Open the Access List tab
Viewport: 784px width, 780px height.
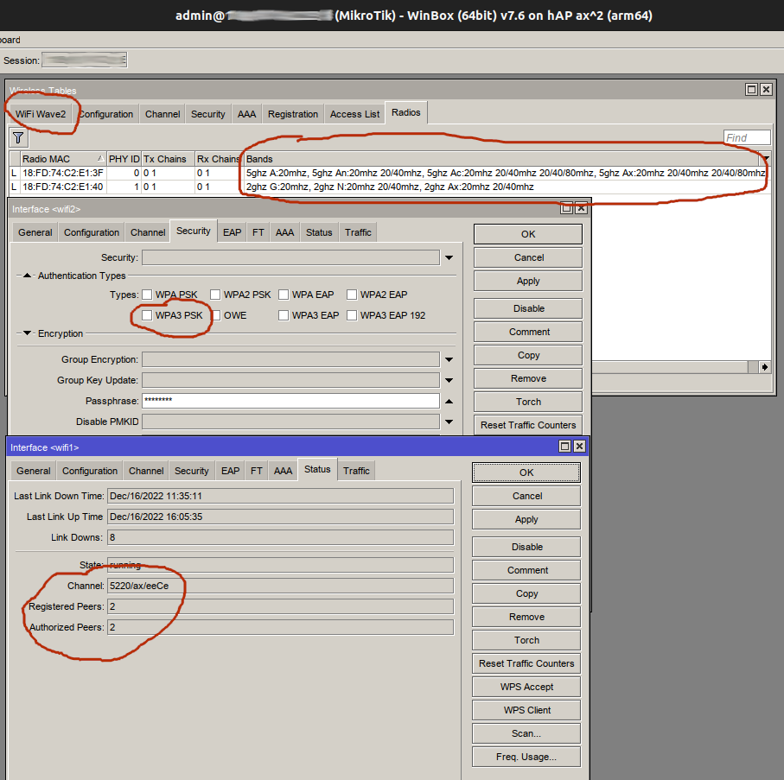click(354, 114)
